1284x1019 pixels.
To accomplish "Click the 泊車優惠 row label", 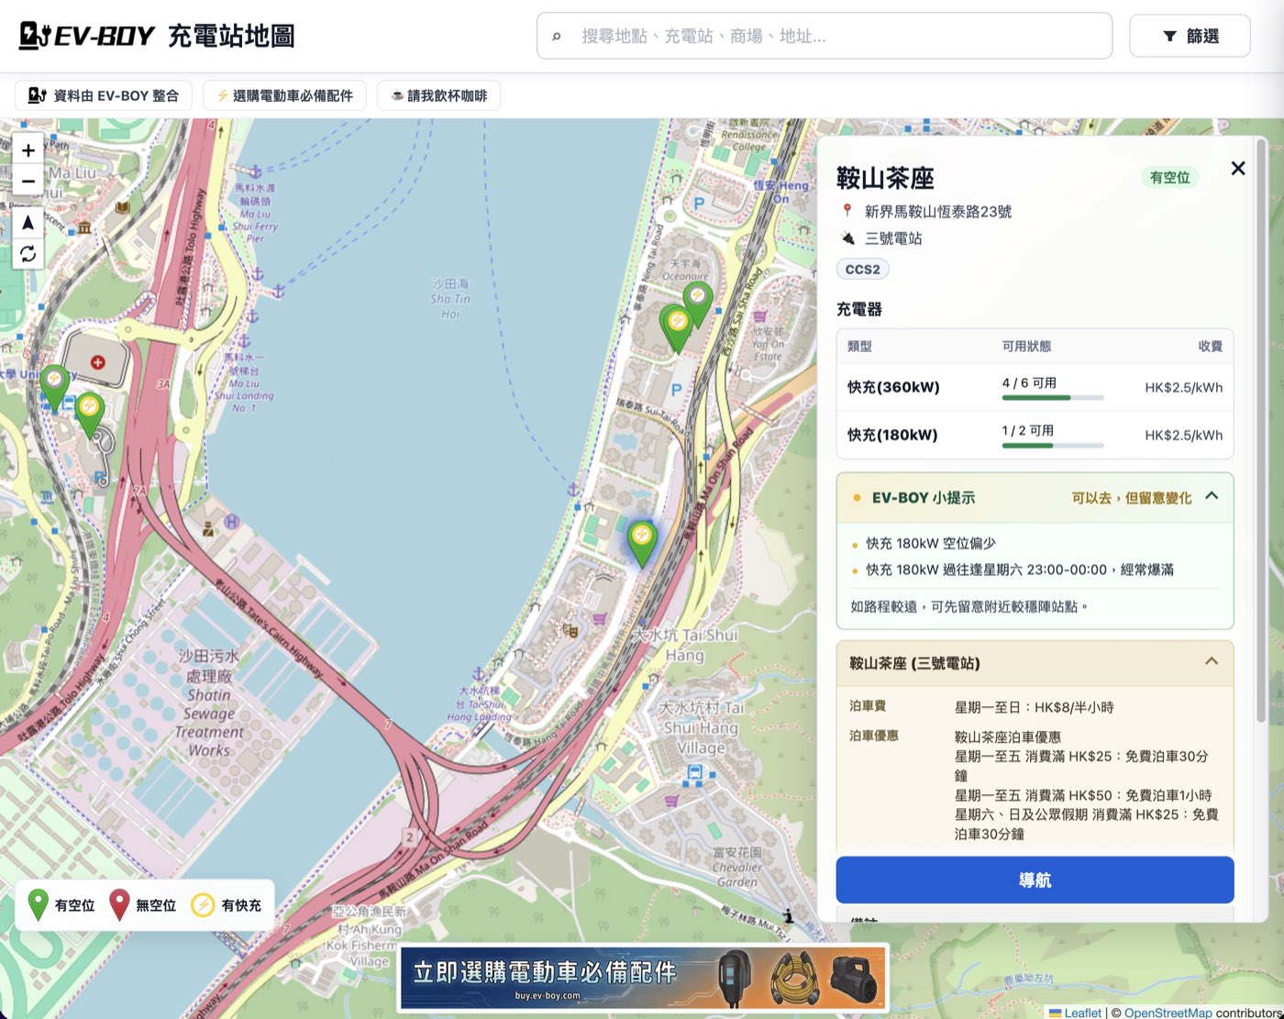I will pyautogui.click(x=874, y=736).
